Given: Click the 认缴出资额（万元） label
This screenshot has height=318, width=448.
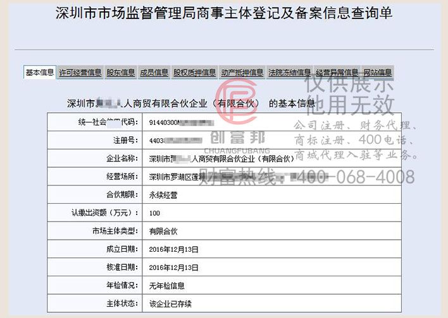Looking at the screenshot, I should 104,213.
